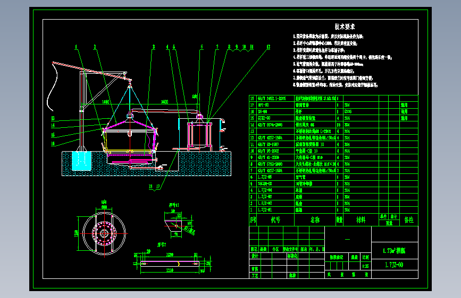Select the 通用 remark in parts row 15
The height and width of the screenshot is (298, 461).
pyautogui.click(x=404, y=118)
